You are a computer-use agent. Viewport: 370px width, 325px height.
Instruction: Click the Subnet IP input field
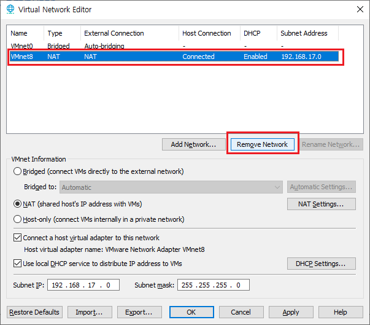click(83, 285)
